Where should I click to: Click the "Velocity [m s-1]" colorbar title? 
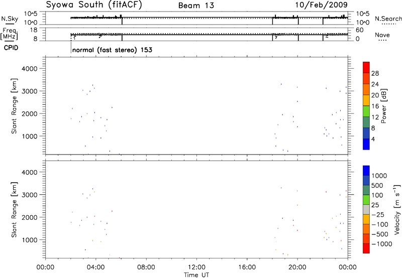[x=397, y=209]
